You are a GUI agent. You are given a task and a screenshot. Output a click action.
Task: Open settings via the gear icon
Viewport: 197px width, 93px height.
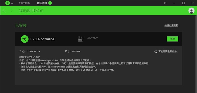click(165, 3)
